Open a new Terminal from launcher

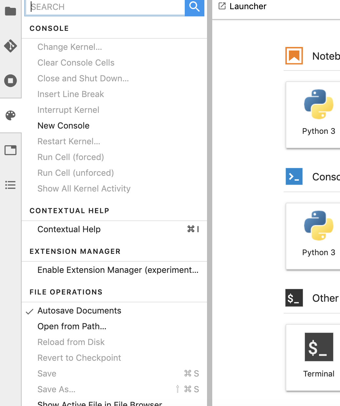click(318, 356)
